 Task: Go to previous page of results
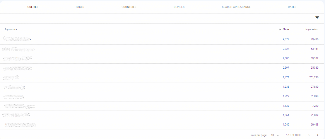[x=309, y=135]
